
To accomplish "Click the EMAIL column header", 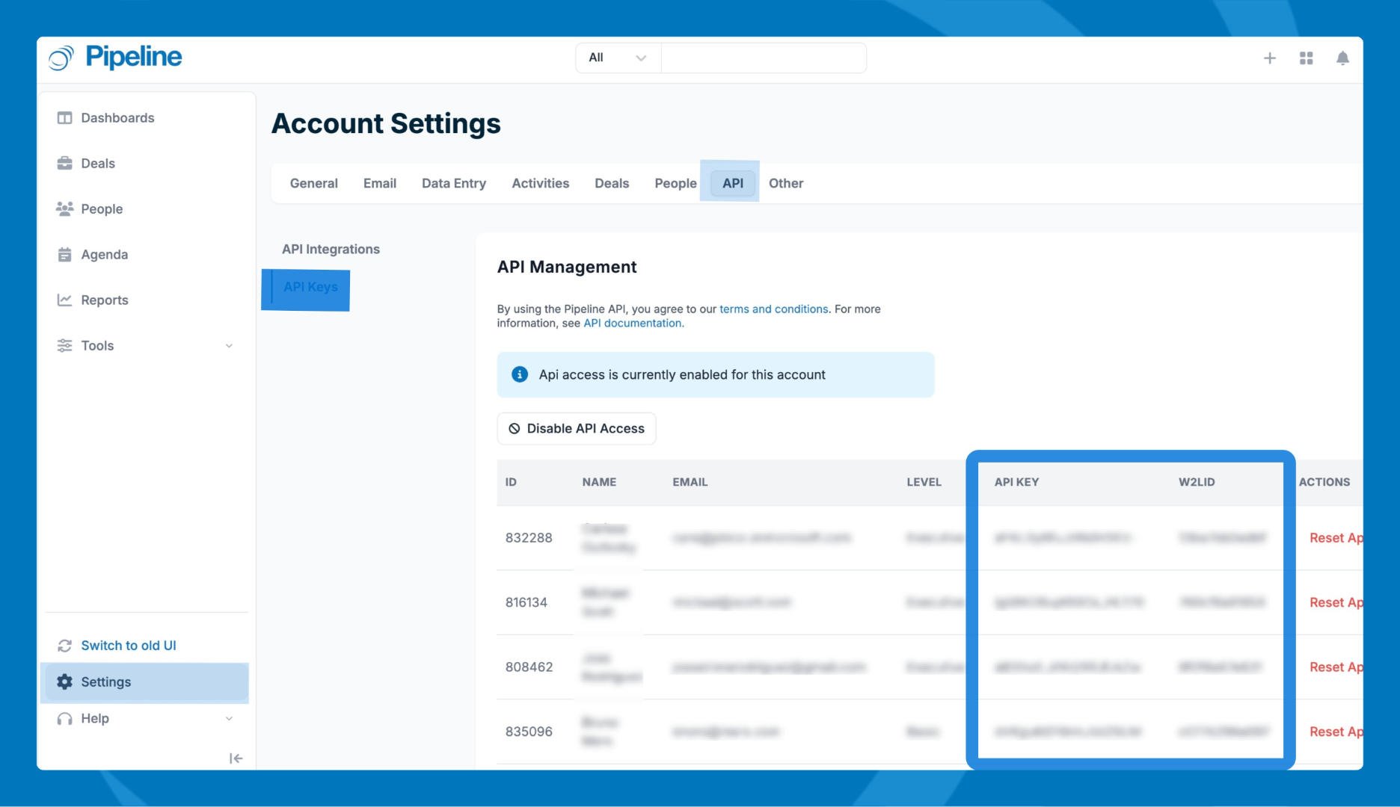I will [690, 482].
